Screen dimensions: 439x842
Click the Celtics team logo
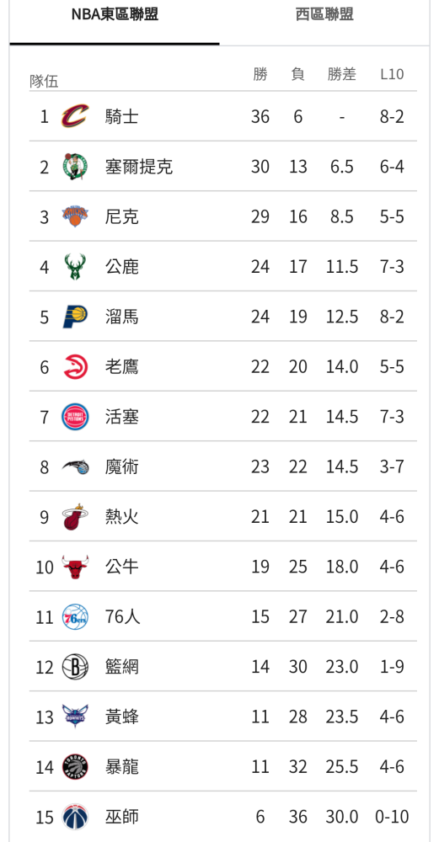coord(75,167)
